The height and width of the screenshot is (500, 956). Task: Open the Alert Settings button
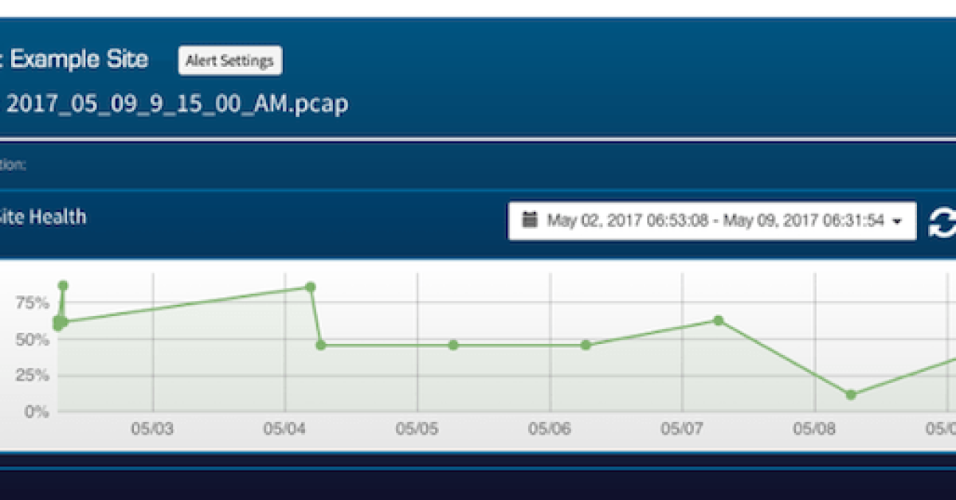[x=229, y=61]
